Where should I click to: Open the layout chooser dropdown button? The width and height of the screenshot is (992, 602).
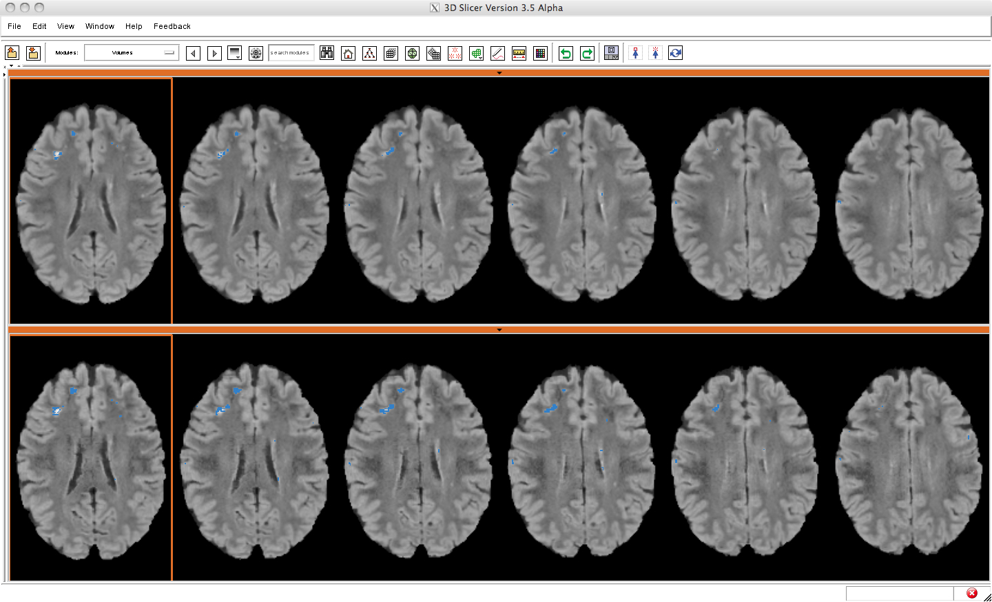(611, 53)
